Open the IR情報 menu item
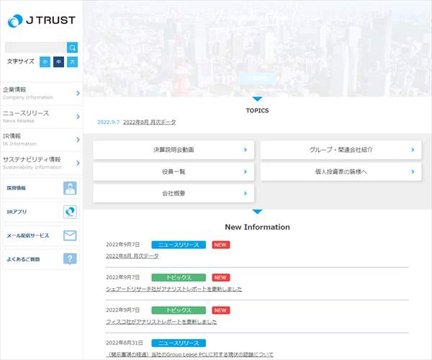432x360 pixels. [x=41, y=140]
